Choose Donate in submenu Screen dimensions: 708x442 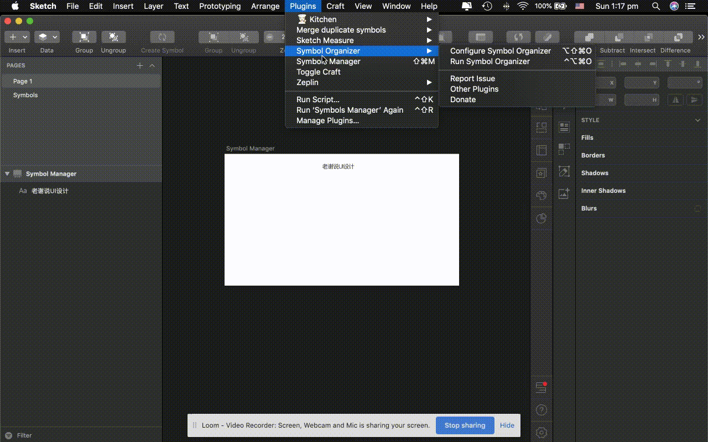coord(517,99)
